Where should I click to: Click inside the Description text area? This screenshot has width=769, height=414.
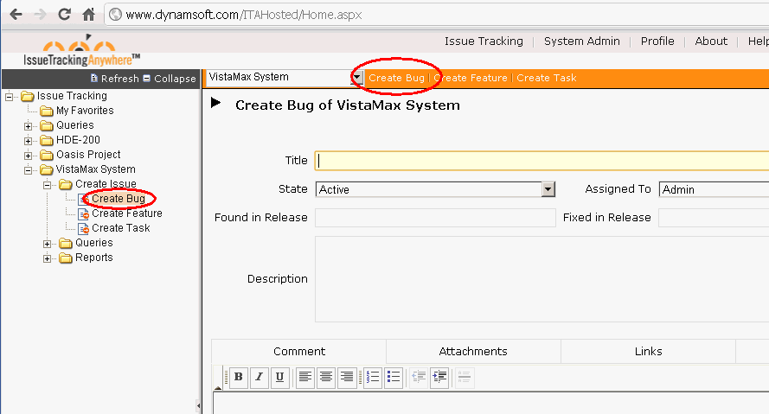542,279
